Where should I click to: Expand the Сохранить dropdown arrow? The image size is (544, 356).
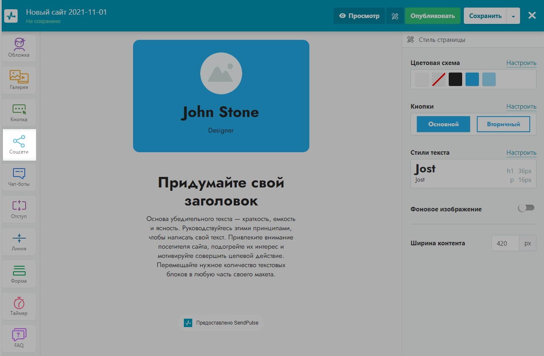513,16
